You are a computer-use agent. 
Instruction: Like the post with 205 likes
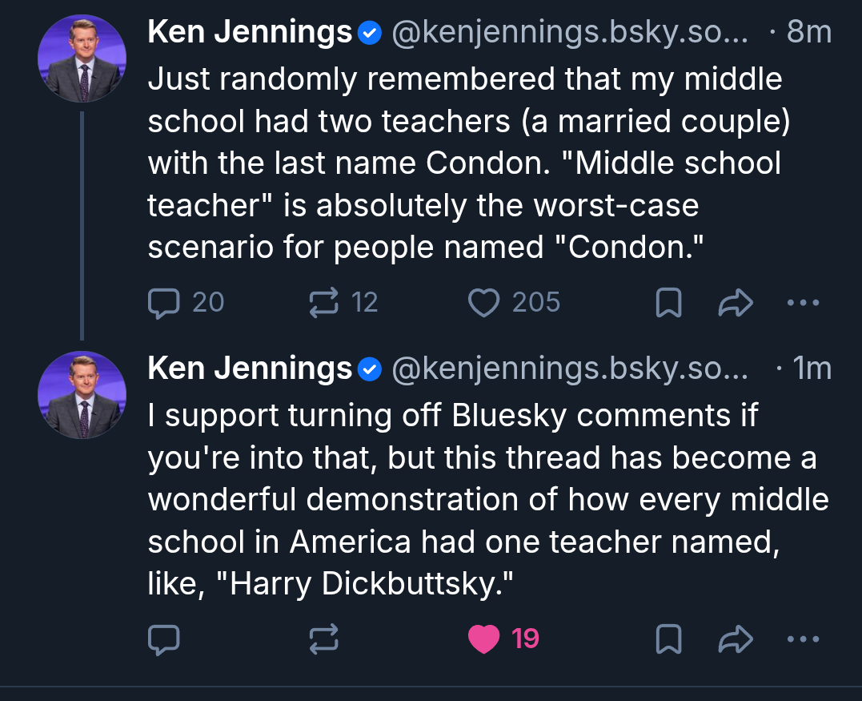483,303
